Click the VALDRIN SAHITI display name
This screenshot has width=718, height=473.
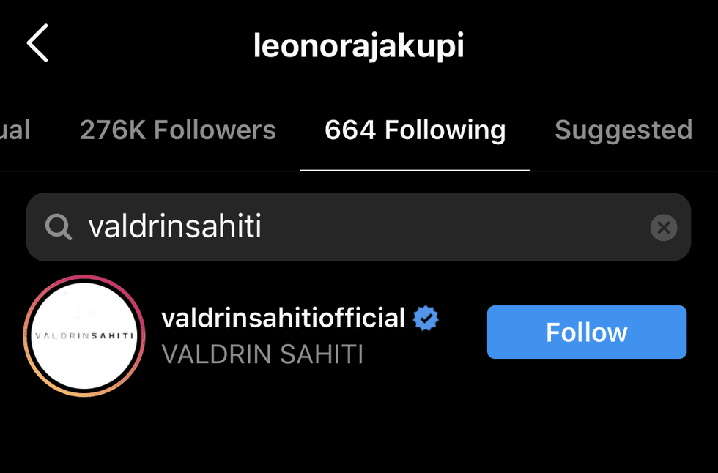click(263, 354)
